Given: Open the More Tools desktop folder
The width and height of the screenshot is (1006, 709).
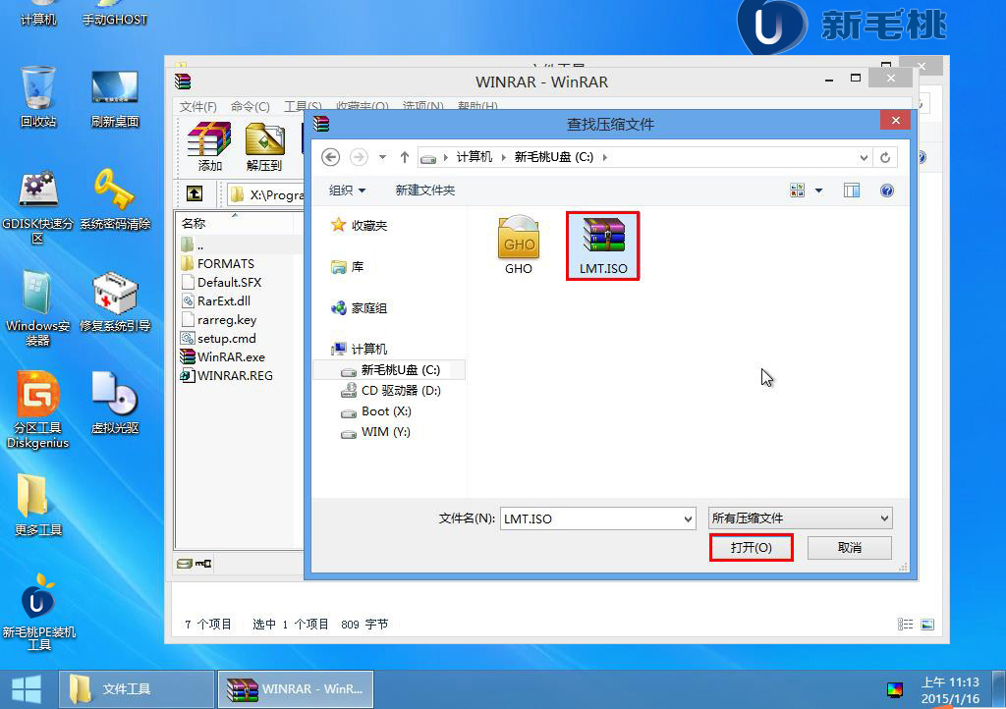Looking at the screenshot, I should (38, 505).
